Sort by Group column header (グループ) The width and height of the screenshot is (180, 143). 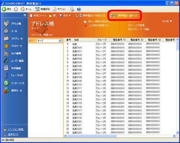tap(102, 40)
